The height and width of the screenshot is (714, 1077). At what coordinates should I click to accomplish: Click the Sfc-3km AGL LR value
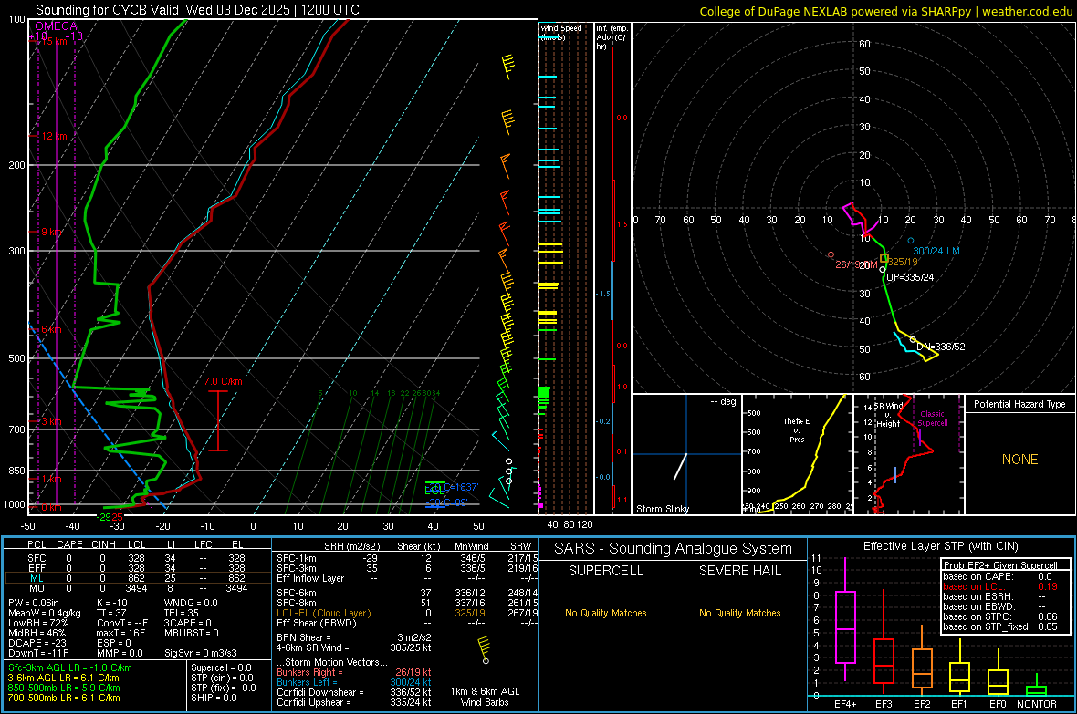click(70, 667)
